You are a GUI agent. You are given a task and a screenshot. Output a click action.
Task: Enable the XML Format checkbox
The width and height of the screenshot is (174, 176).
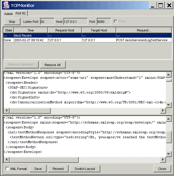click(7, 169)
